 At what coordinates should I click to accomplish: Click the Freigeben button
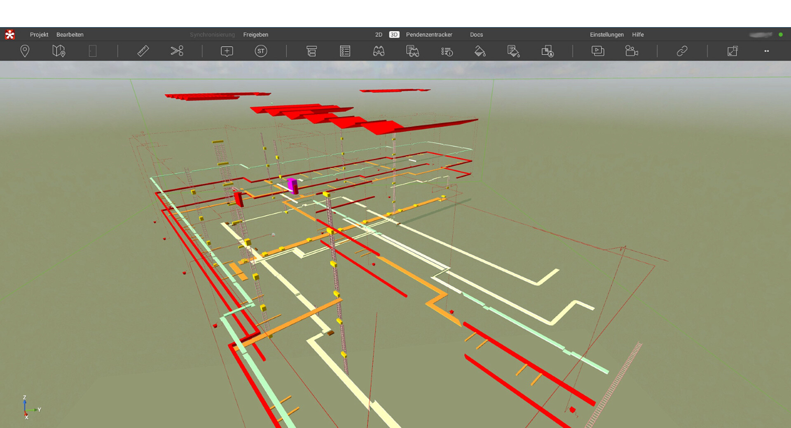(255, 35)
